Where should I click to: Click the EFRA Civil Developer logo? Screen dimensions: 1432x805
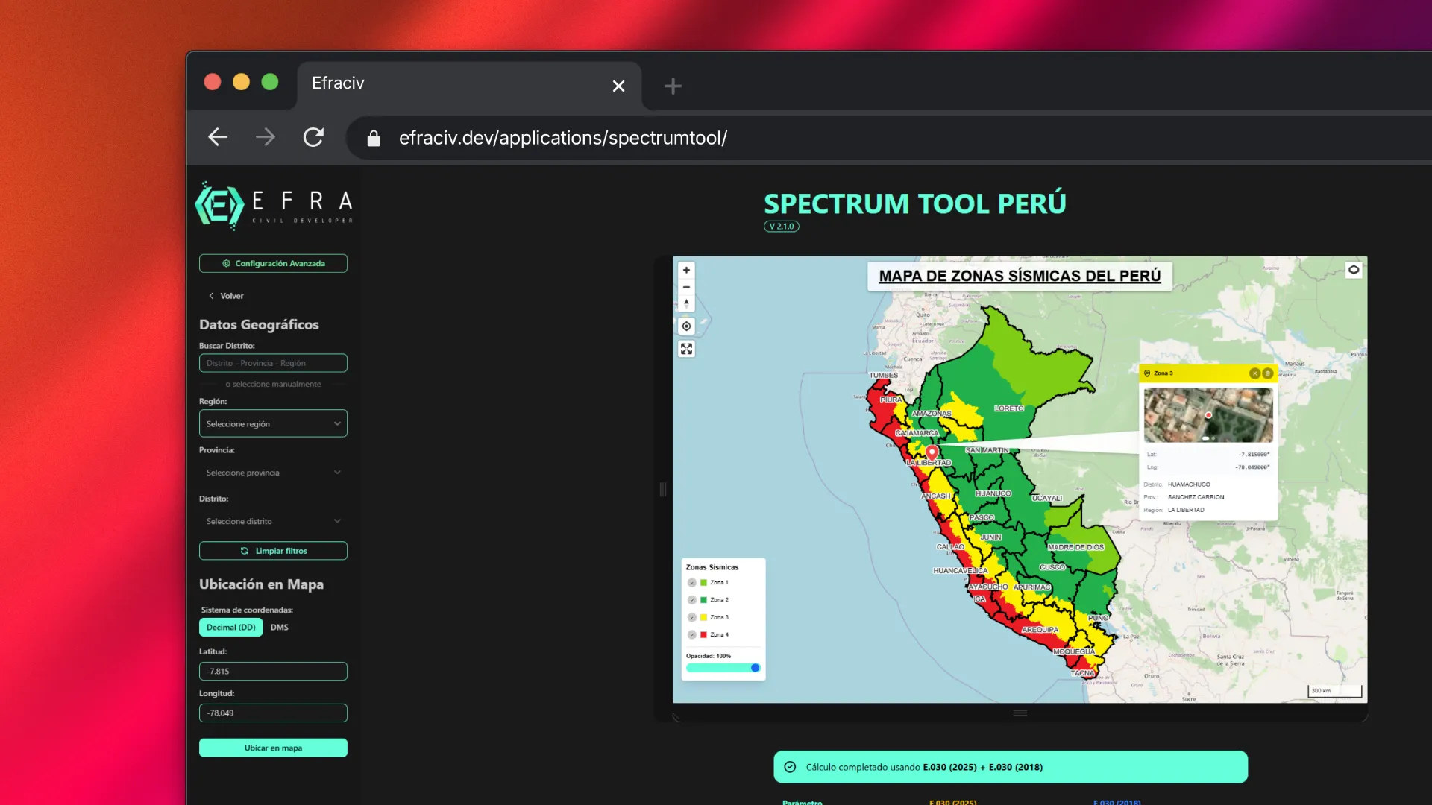[274, 205]
